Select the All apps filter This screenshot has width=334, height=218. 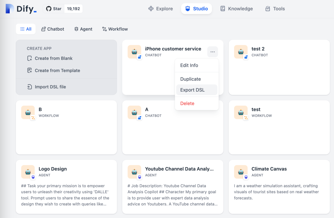(x=26, y=29)
